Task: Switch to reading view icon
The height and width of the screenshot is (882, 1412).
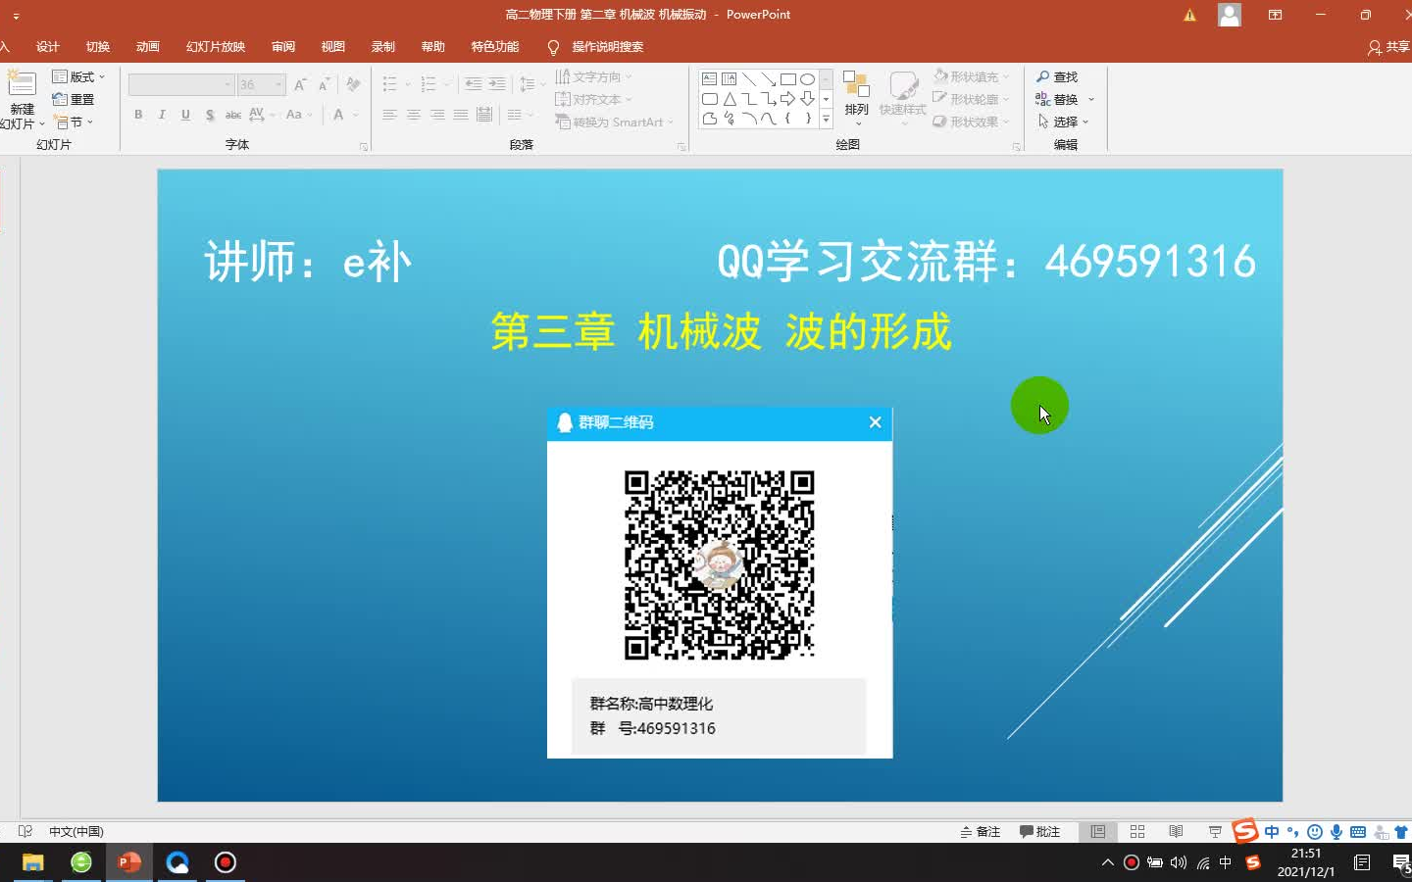Action: 1176,831
